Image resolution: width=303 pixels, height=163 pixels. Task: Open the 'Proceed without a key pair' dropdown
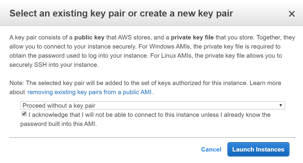pyautogui.click(x=147, y=105)
